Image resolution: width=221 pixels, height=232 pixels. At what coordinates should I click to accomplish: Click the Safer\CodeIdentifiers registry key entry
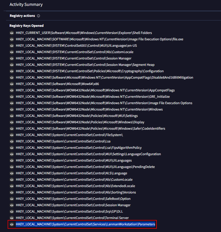click(90, 129)
